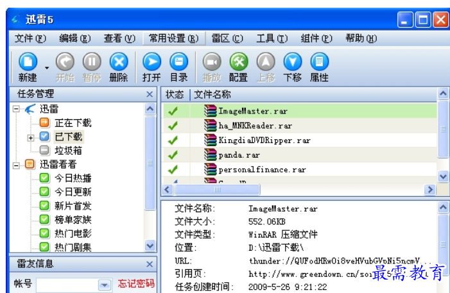Select the ha_MNKReader.rar file row
This screenshot has height=293, width=450.
[x=300, y=126]
